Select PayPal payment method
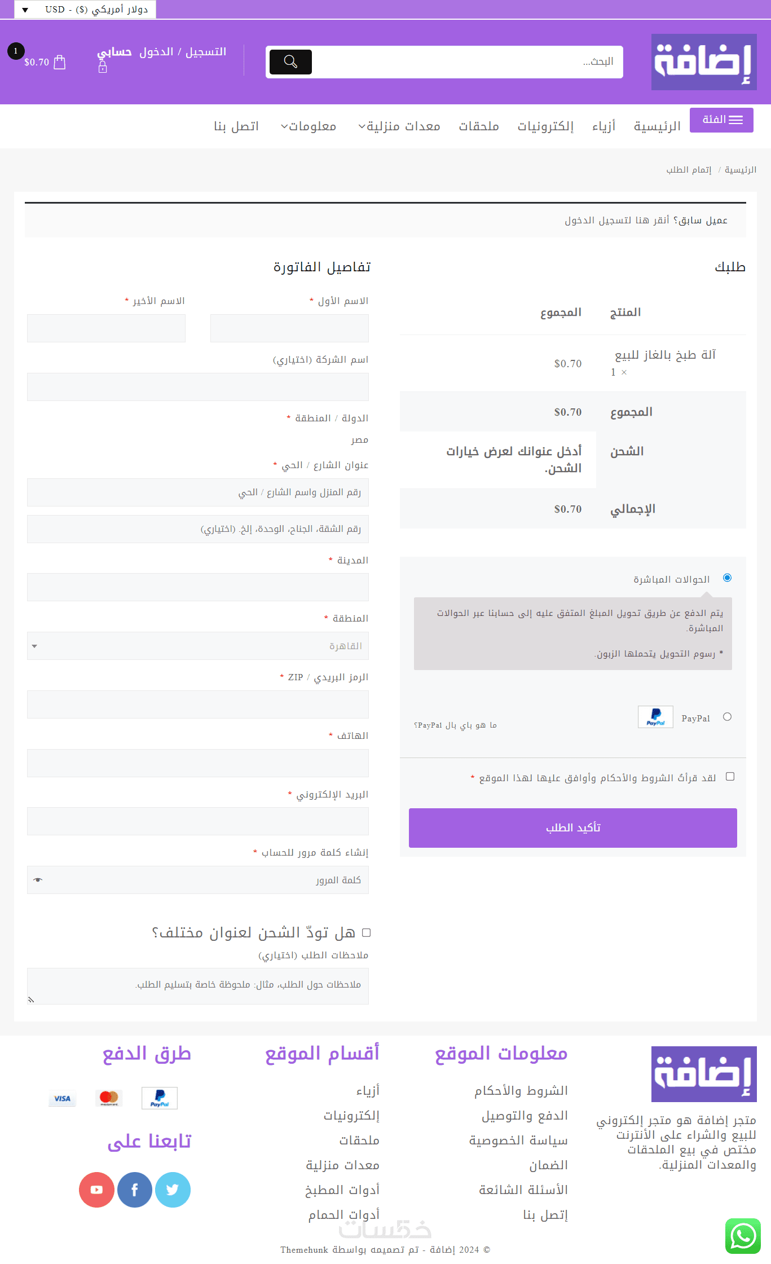Viewport: 771px width, 1264px height. tap(727, 717)
